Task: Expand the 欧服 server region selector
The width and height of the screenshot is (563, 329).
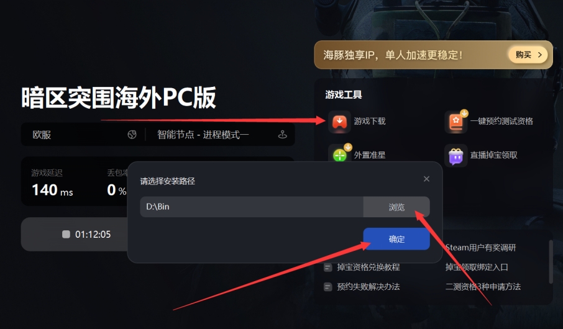Action: (x=83, y=135)
